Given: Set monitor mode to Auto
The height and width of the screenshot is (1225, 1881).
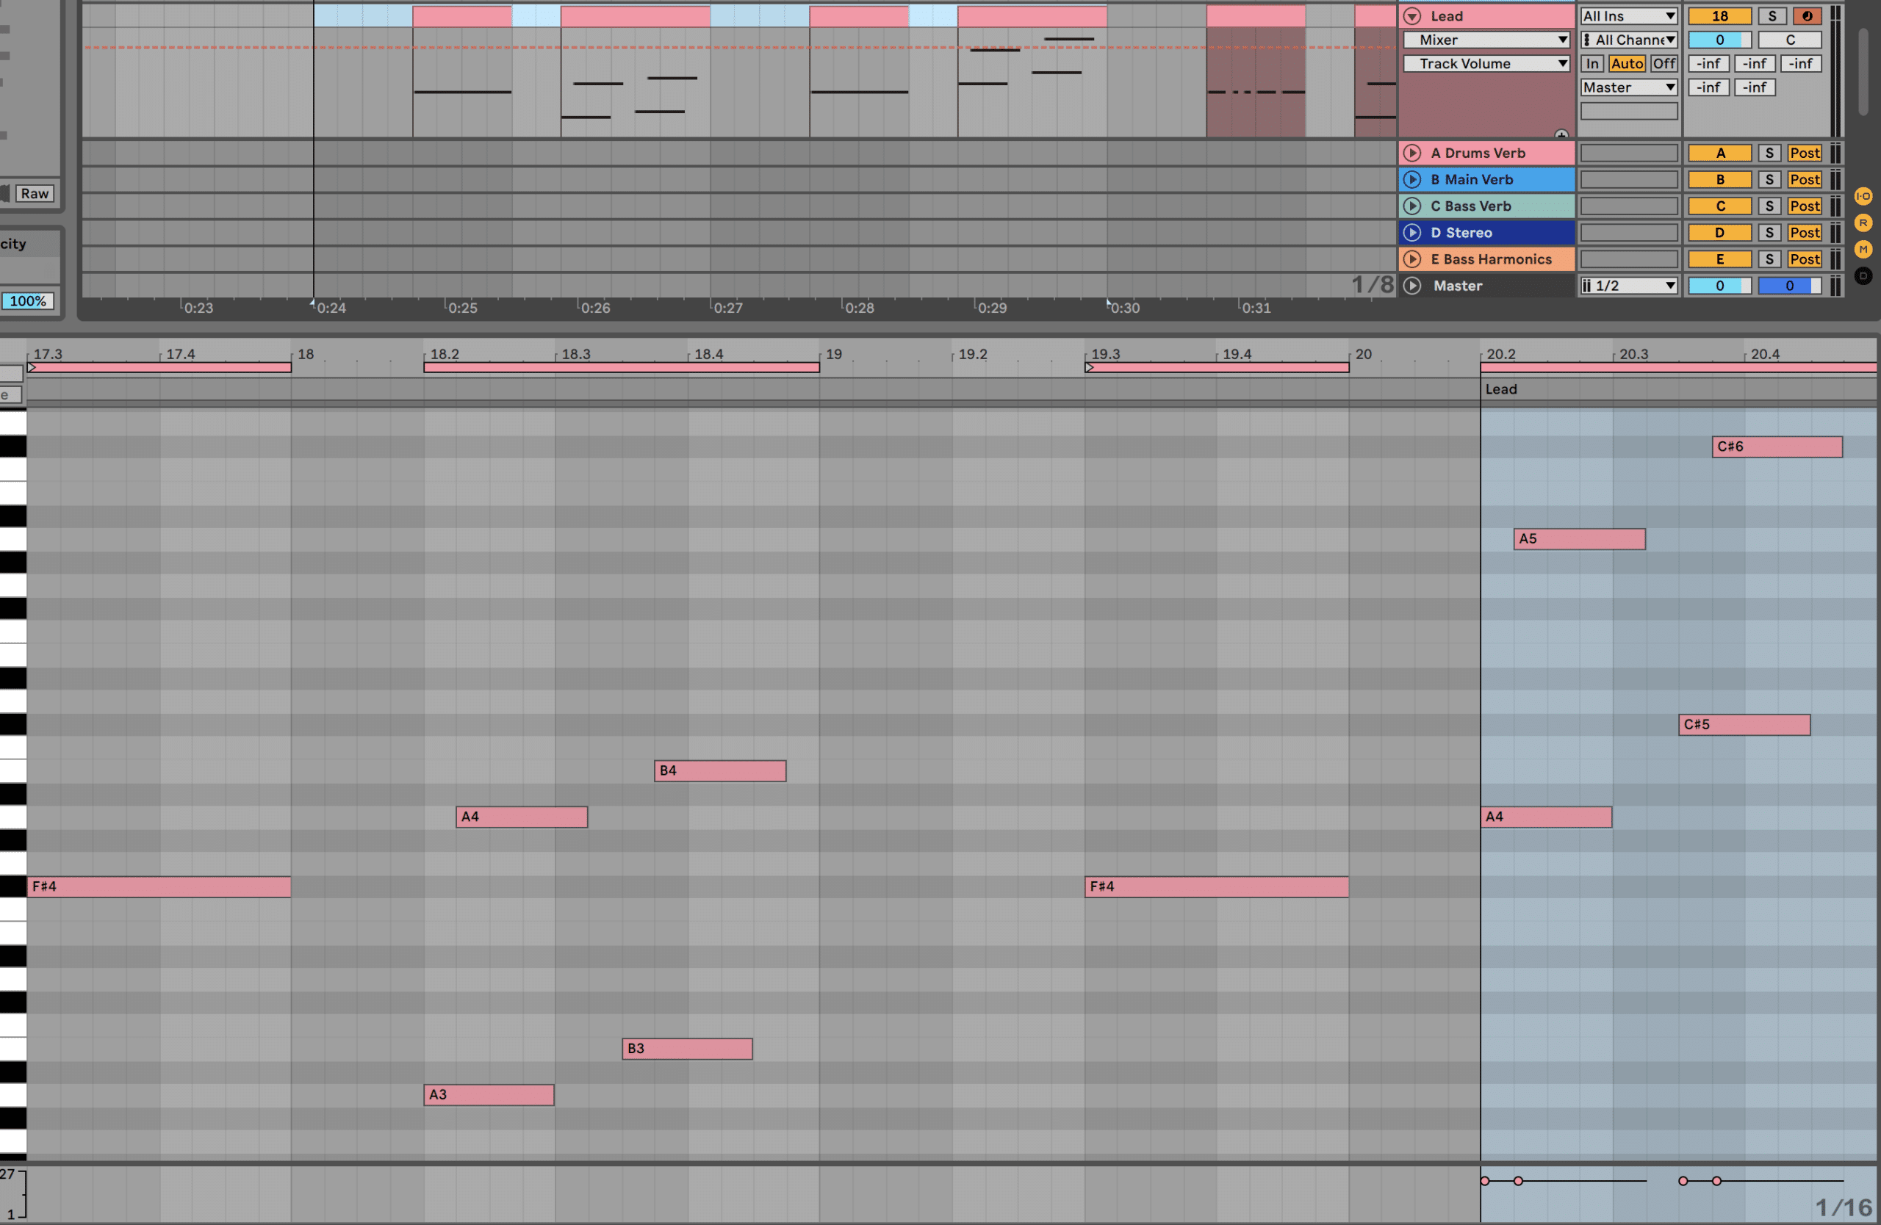Looking at the screenshot, I should coord(1627,64).
